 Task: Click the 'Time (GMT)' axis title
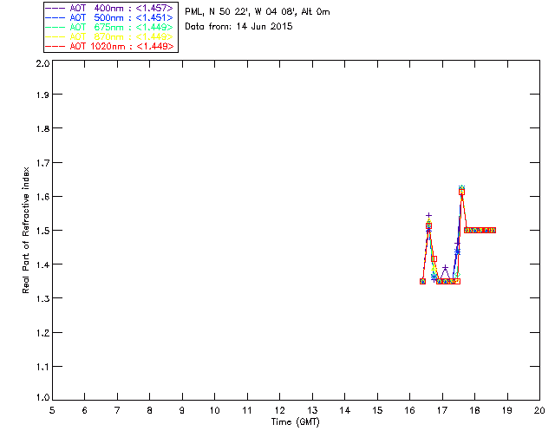pos(295,422)
